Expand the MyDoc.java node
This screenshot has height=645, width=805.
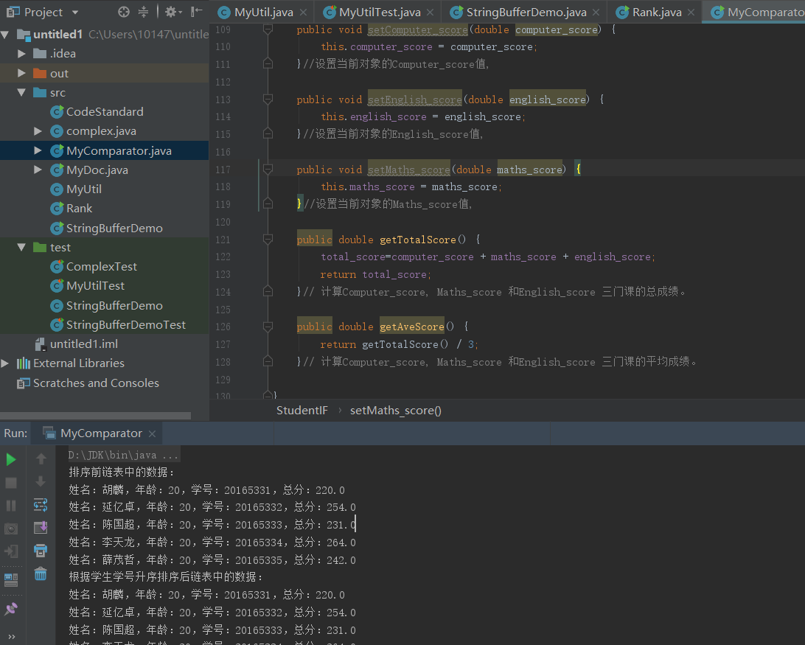(38, 170)
